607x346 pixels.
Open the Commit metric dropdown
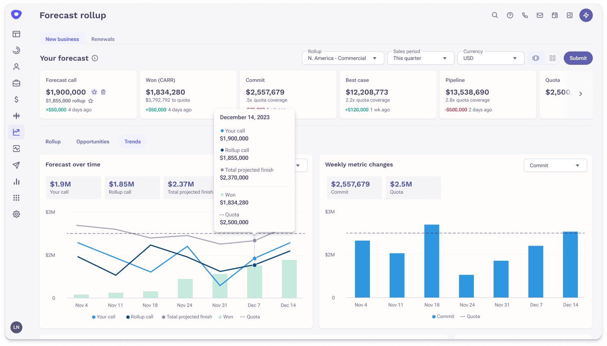(555, 166)
